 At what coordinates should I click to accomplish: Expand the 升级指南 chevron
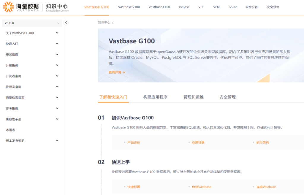click(x=57, y=65)
